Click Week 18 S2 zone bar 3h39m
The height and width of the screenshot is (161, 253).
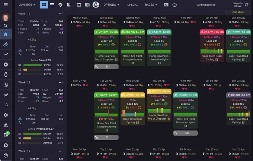[32, 138]
